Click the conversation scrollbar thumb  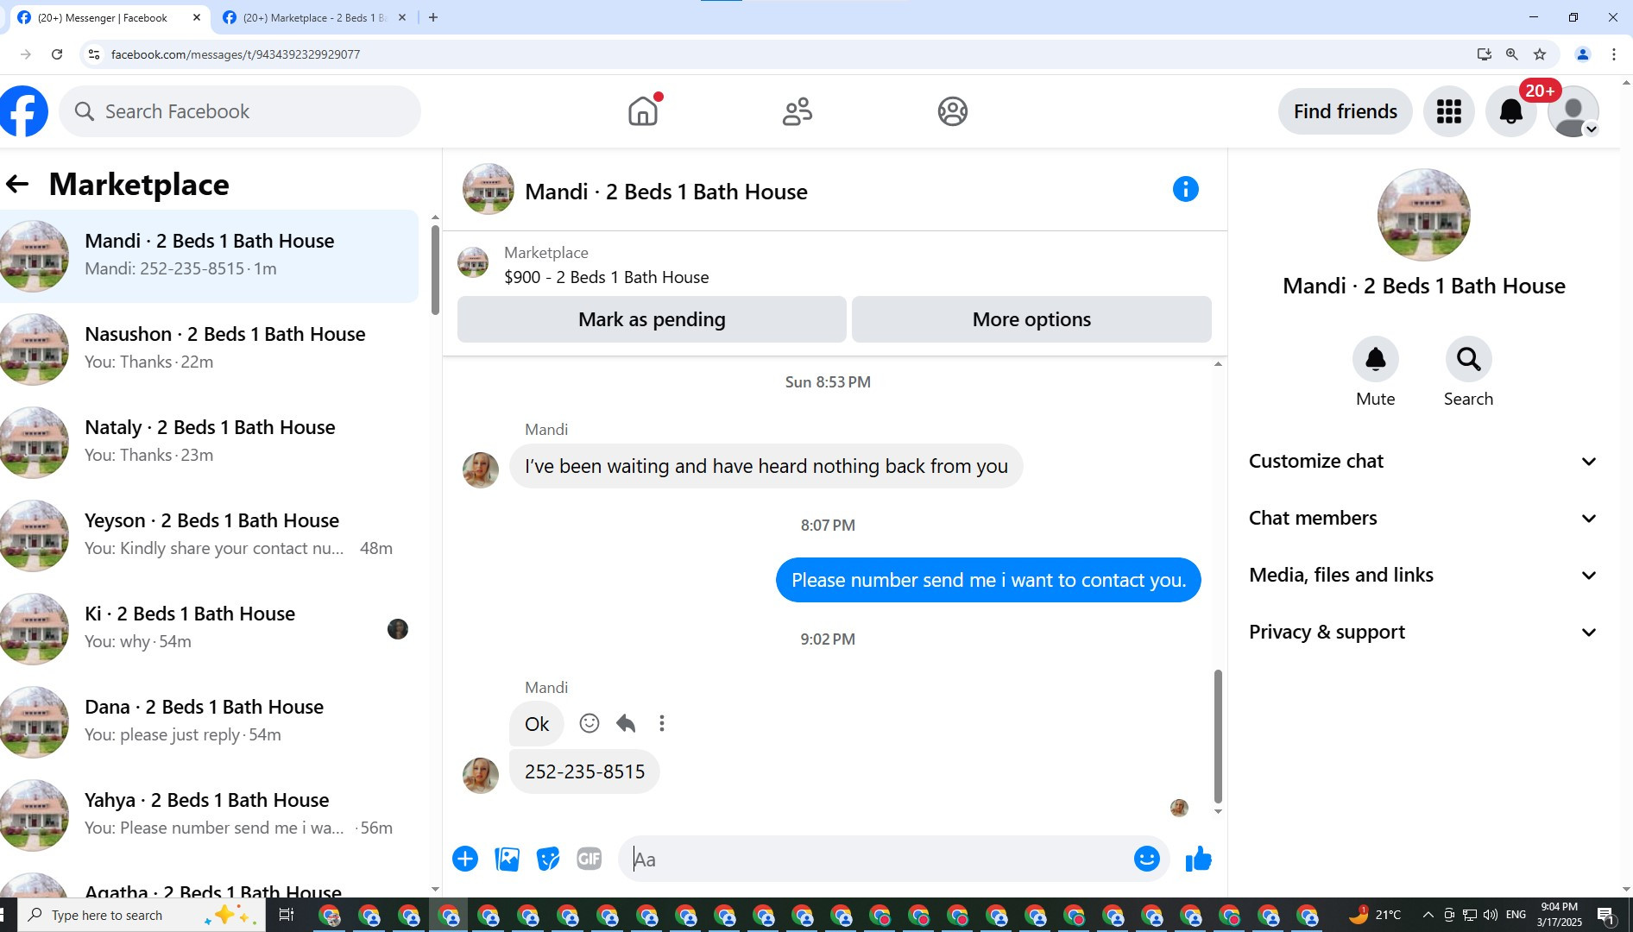[1218, 736]
